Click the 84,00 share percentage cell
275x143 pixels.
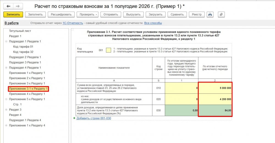point(215,110)
